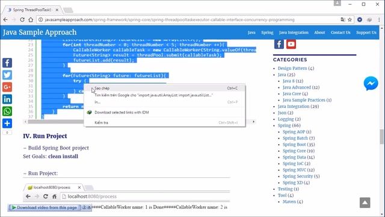Open the Java Advanced category
Image resolution: width=385 pixels, height=217 pixels.
[x=297, y=87]
